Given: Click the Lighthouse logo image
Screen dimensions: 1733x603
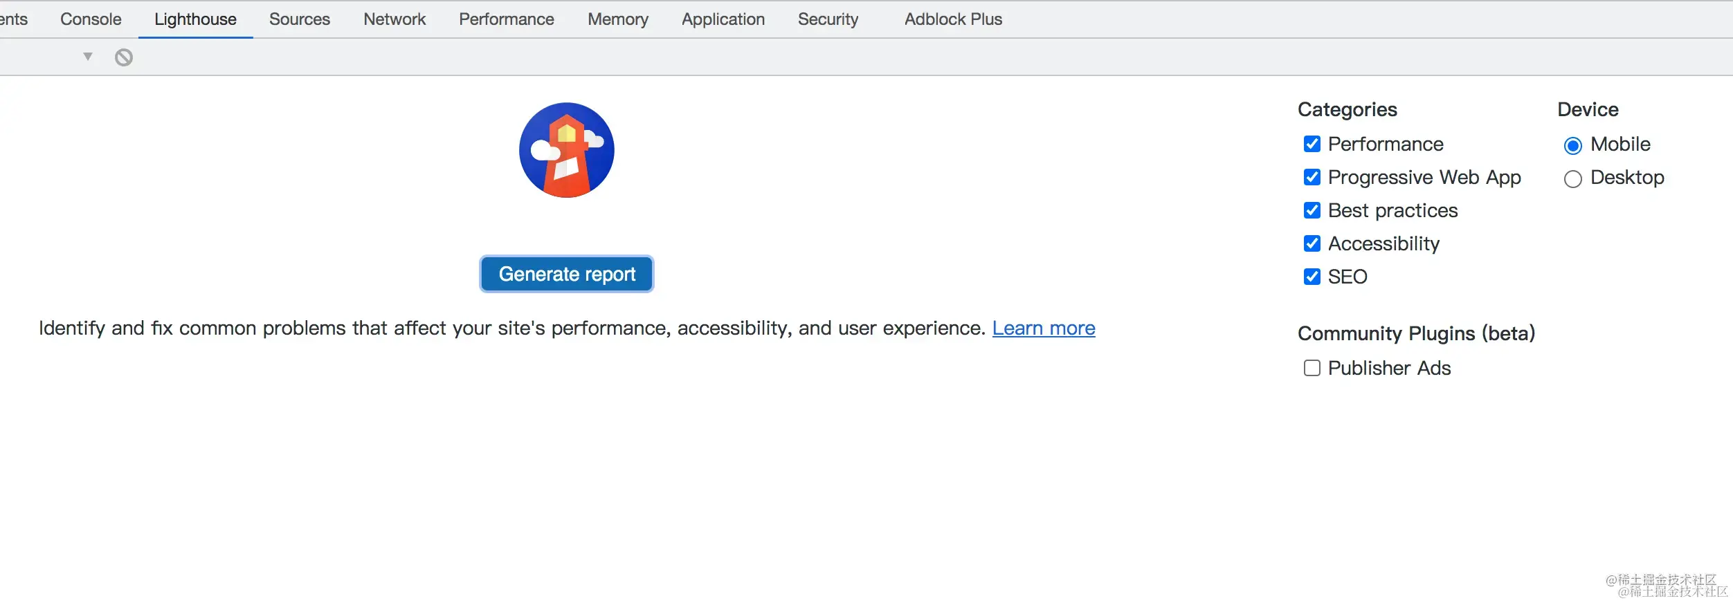Looking at the screenshot, I should click(x=567, y=150).
